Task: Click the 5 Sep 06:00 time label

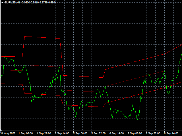Action: 80,133
